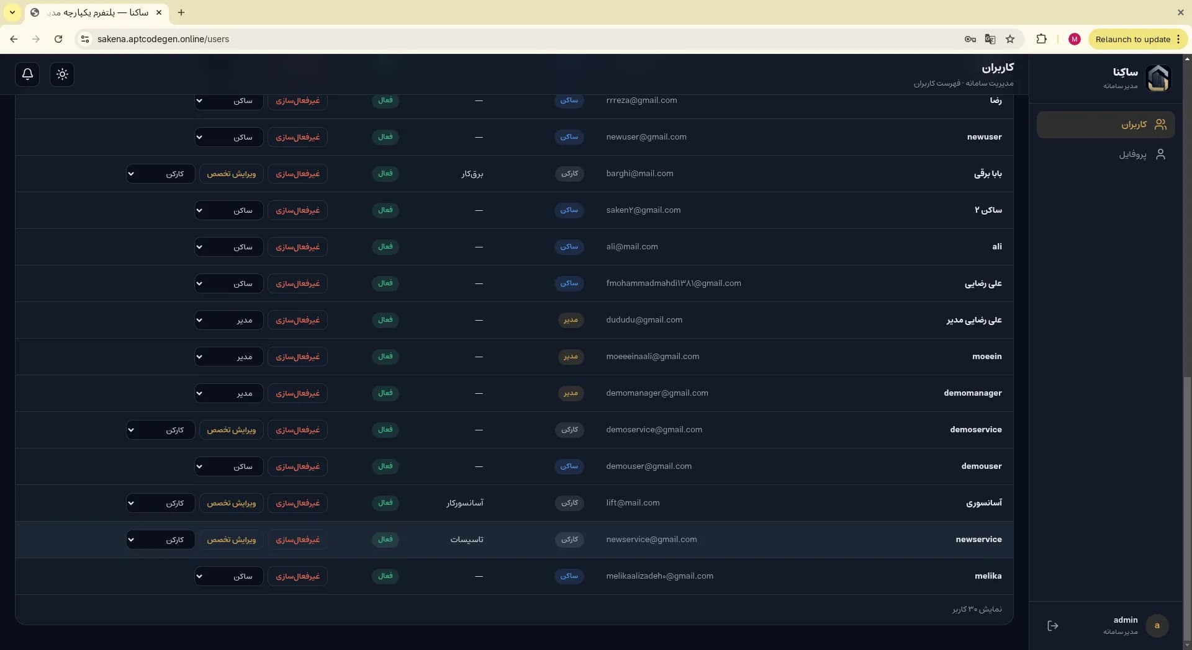Go back to previous page

coord(14,39)
